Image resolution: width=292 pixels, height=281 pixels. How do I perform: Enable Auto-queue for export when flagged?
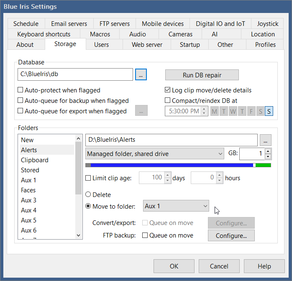pyautogui.click(x=20, y=111)
